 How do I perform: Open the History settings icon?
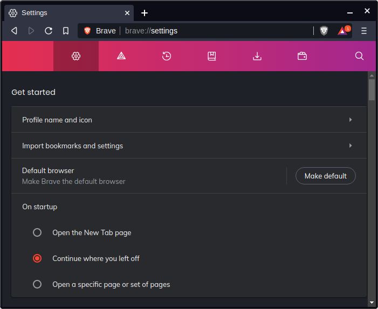tap(167, 56)
